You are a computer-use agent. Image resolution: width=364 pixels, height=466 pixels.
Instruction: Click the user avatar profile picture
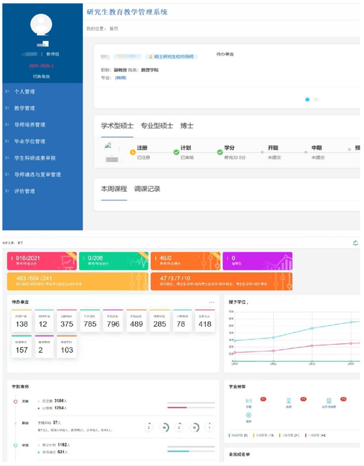[41, 25]
